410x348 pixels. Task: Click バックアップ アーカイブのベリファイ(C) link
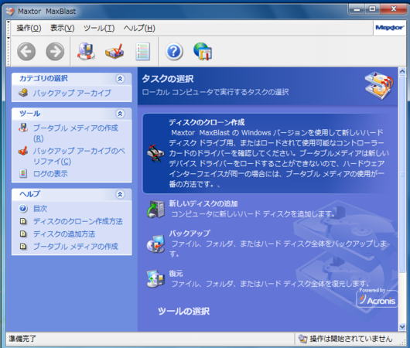pos(79,156)
